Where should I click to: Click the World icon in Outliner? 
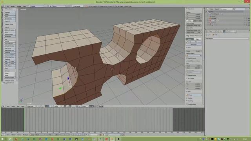coord(210,16)
